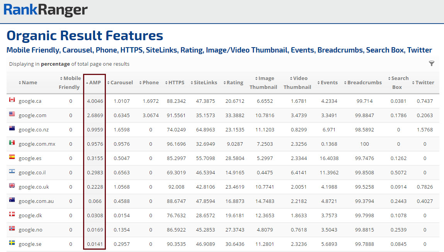
Task: Sort by the Twitter column header
Action: click(x=424, y=83)
